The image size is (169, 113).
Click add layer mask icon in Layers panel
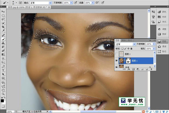[x=133, y=69]
